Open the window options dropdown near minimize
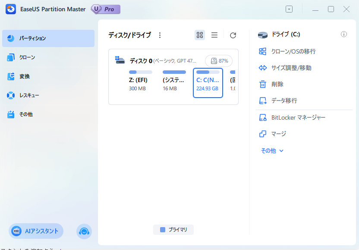Viewport: 359px width, 250px height. point(289,9)
